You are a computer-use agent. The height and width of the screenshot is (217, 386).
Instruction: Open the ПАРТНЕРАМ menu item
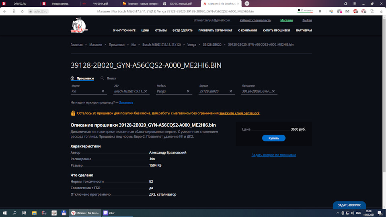(x=304, y=31)
